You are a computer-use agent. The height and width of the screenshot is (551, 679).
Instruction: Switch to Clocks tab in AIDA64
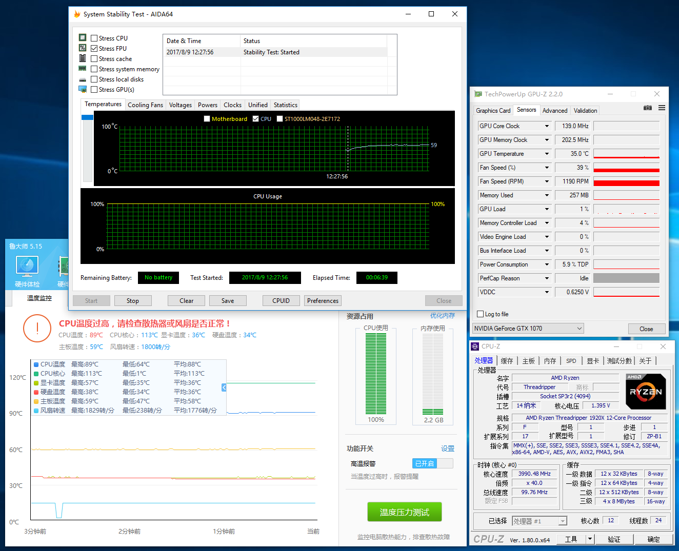click(x=232, y=105)
